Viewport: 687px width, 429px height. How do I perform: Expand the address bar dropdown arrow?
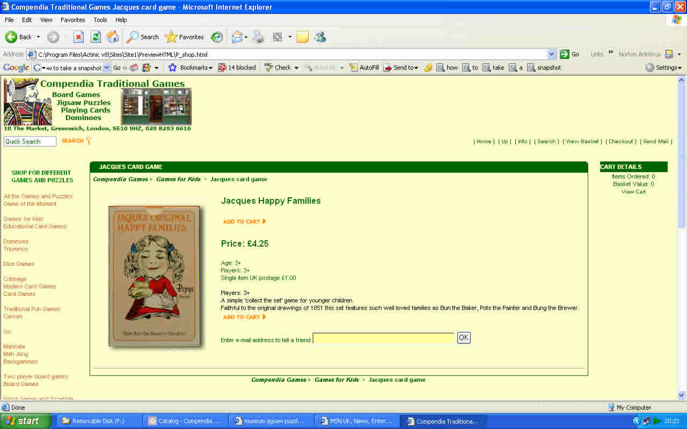551,54
